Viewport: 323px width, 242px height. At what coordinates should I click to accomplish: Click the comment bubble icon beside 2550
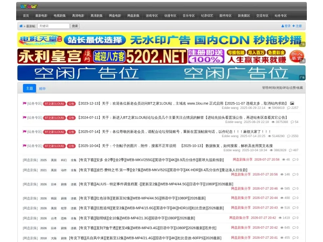click(289, 136)
